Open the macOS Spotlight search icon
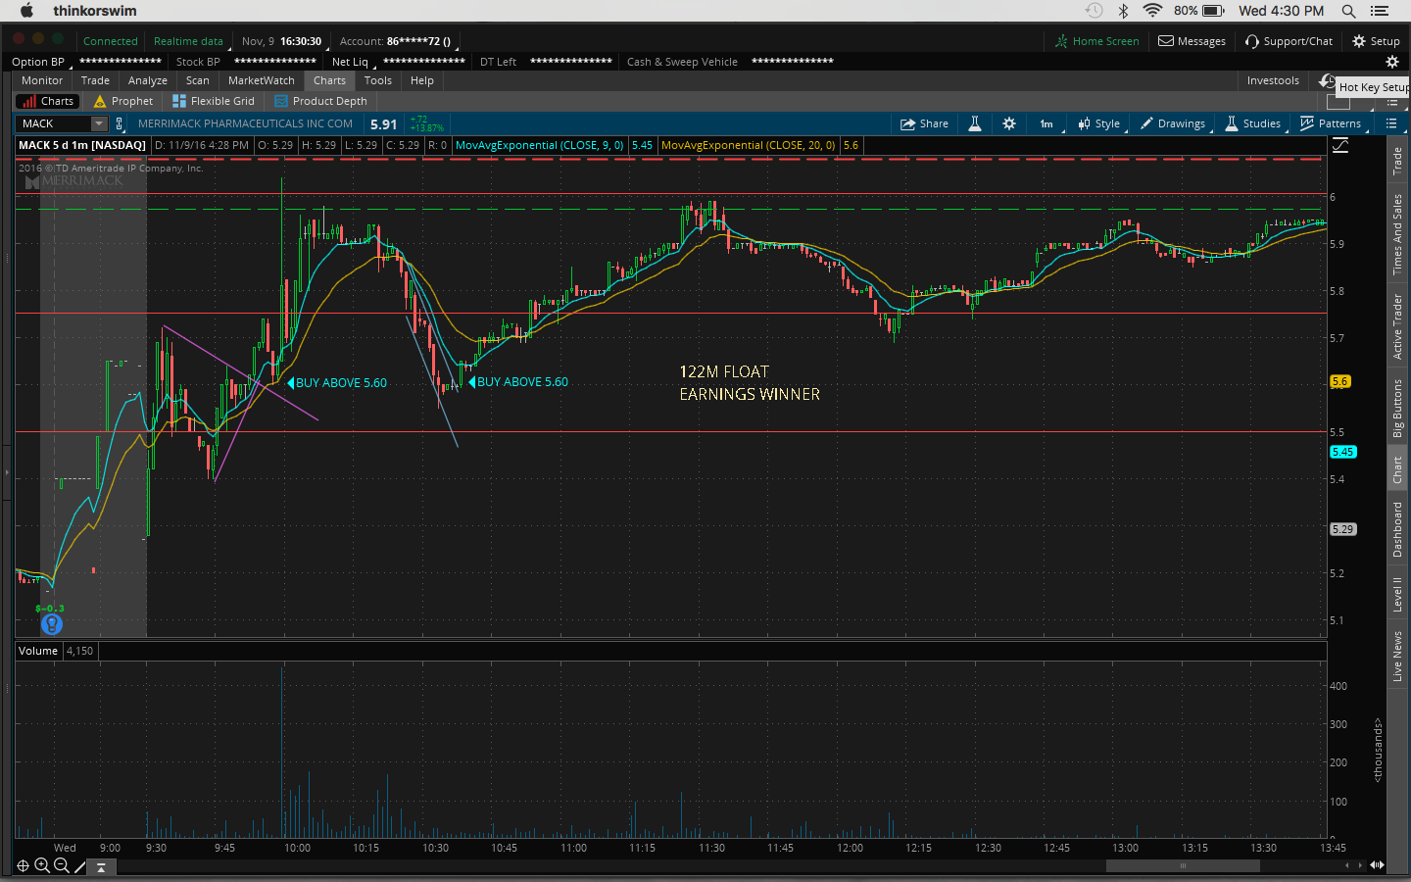The height and width of the screenshot is (882, 1411). pos(1348,11)
